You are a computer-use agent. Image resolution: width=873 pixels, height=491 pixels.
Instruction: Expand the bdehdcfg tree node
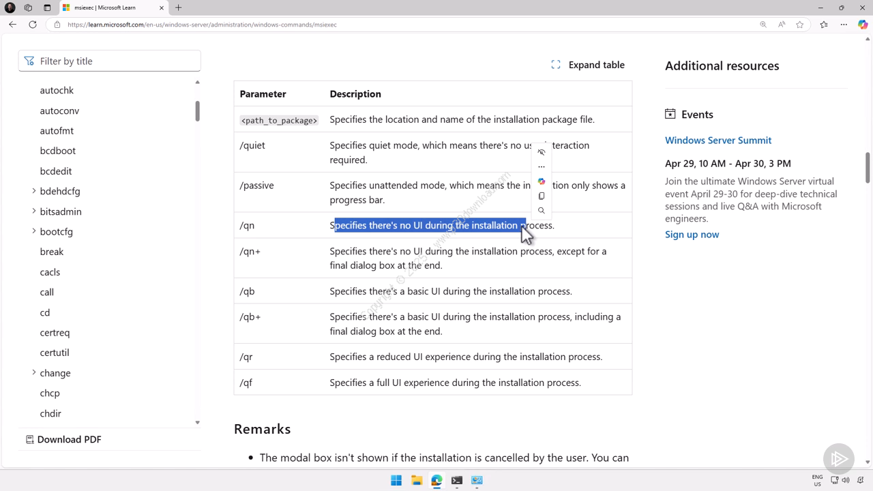(34, 191)
